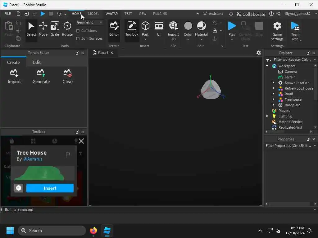
Task: Choose the Rotate tool
Action: point(67,29)
